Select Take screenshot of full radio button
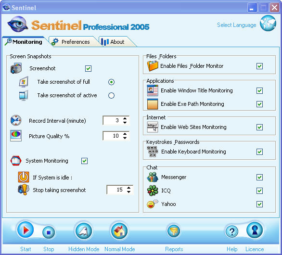 tap(111, 82)
